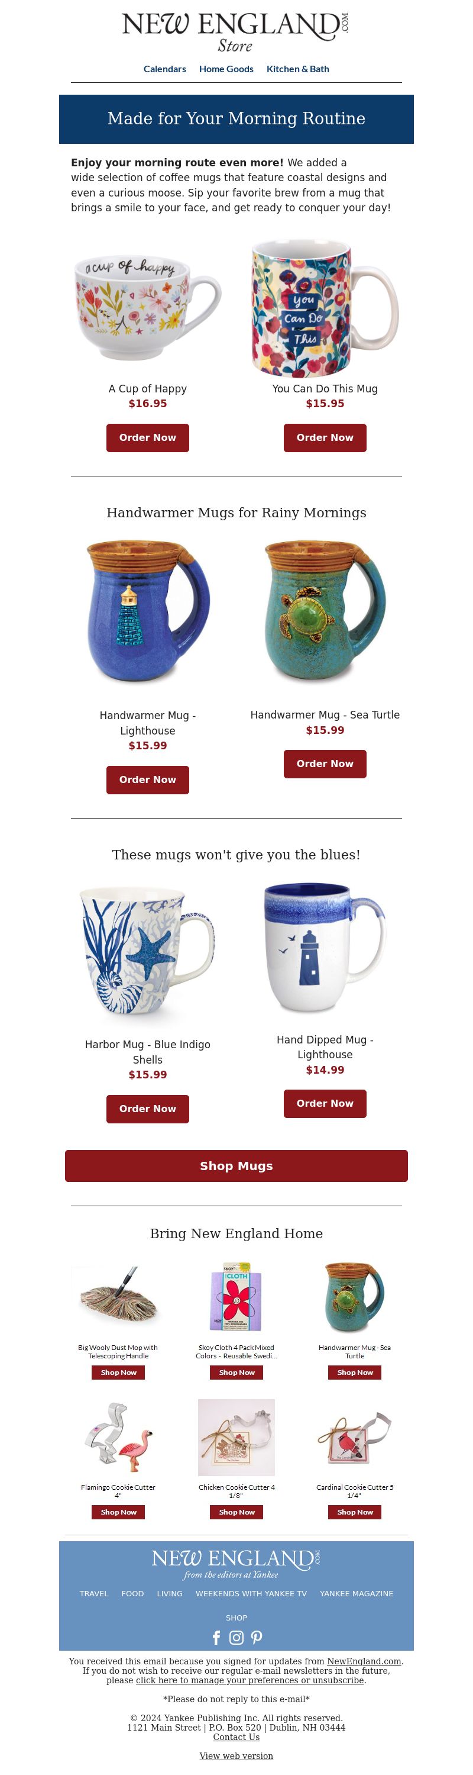
Task: Open the Instagram icon in footer
Action: [x=236, y=1637]
